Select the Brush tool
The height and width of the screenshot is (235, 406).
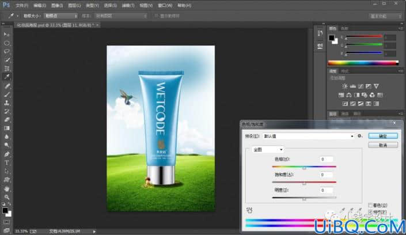(x=7, y=94)
